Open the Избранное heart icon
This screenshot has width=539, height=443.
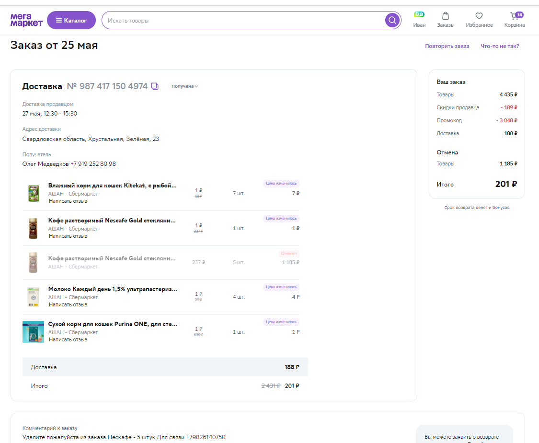(479, 16)
